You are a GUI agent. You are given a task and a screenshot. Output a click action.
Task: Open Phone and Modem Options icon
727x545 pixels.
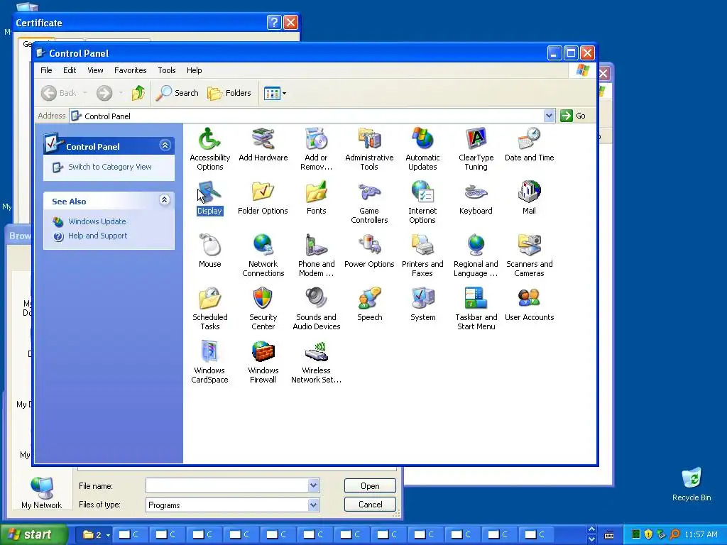tap(316, 255)
